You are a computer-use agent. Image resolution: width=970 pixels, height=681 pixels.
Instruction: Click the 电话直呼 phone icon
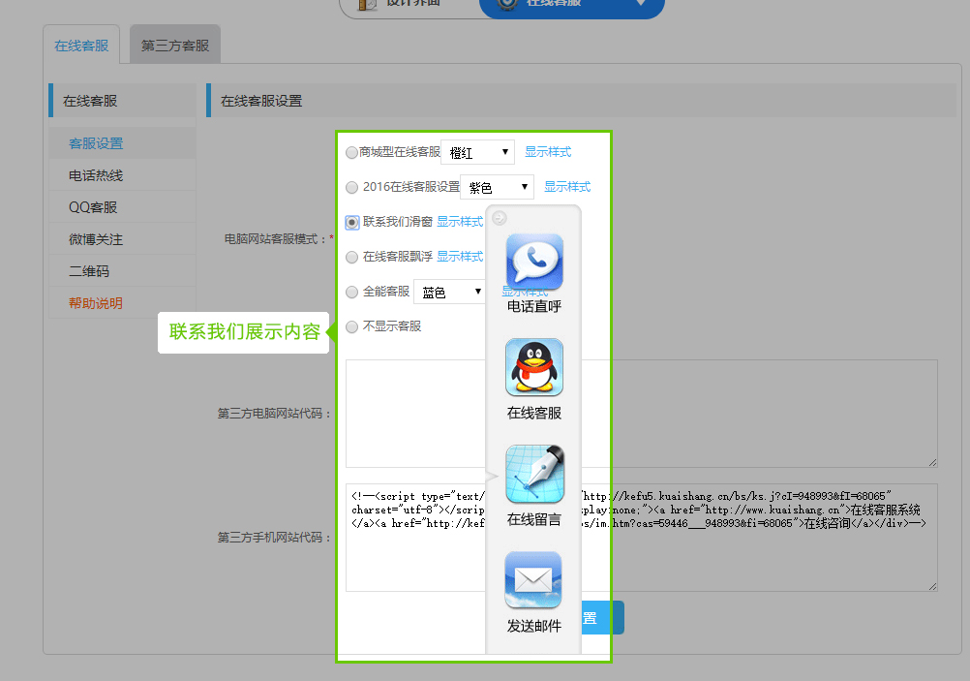click(x=533, y=262)
